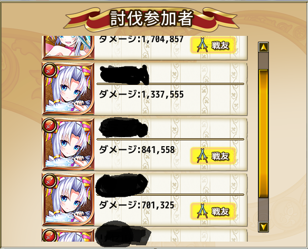Screen dimensions: 308x249
Task: Select character portrait for 1,337,555 damage entry
Action: [x=68, y=89]
